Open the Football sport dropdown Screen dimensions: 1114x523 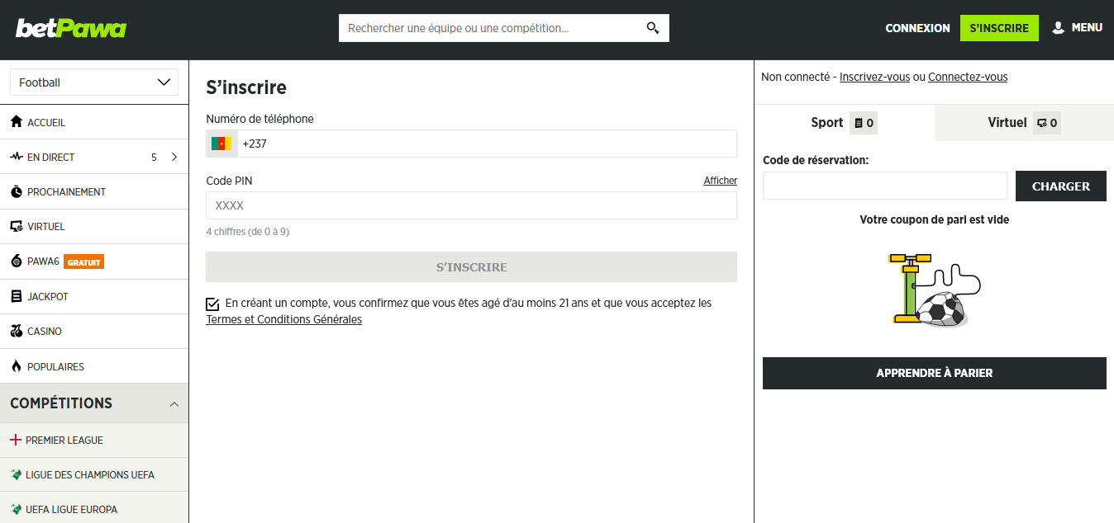(94, 82)
